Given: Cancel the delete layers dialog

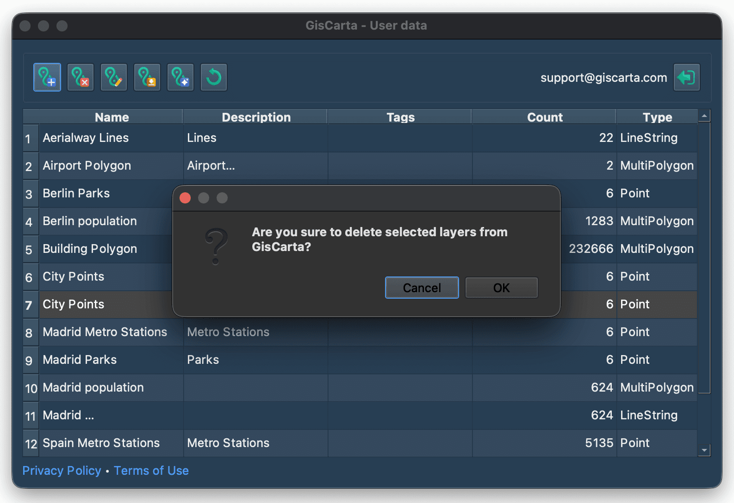Looking at the screenshot, I should (x=422, y=288).
